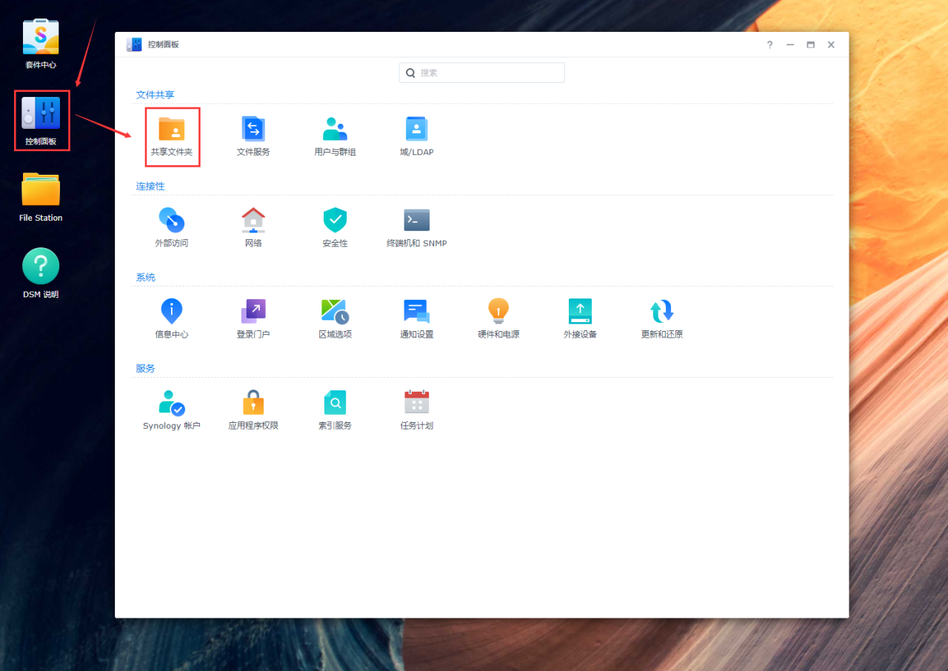
Task: Open 区域选项 (Regional Options)
Action: (x=335, y=312)
